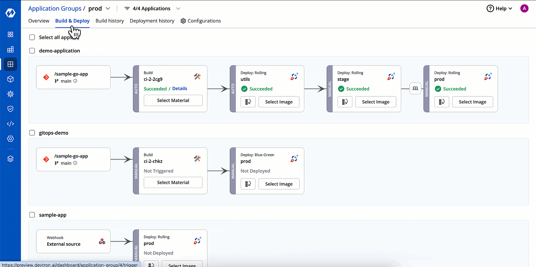Switch to the Build history tab
The width and height of the screenshot is (536, 267).
click(x=109, y=21)
